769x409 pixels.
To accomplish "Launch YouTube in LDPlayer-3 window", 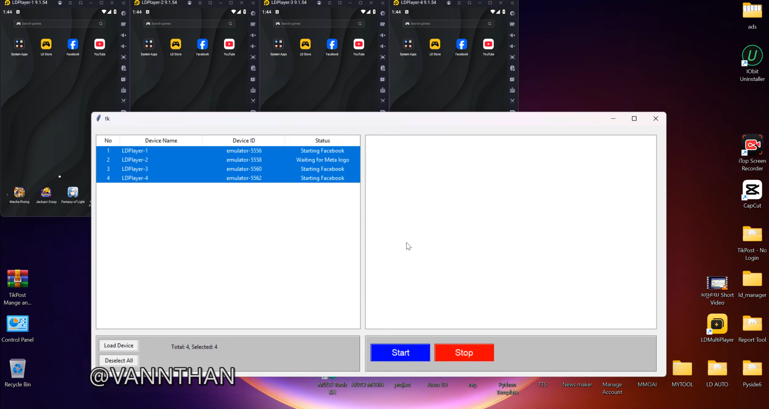I will pyautogui.click(x=359, y=45).
